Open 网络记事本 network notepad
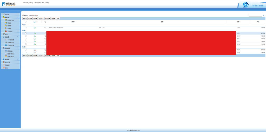The height and width of the screenshot is (132, 266). pos(10,57)
